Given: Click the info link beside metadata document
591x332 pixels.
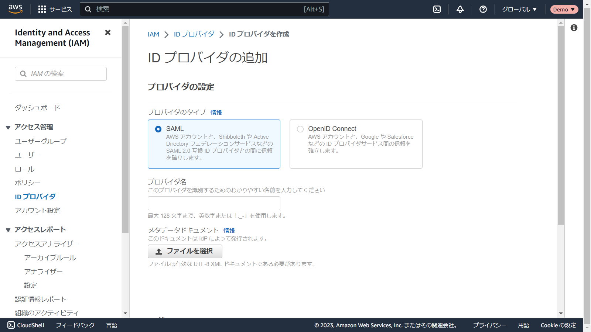Looking at the screenshot, I should tap(229, 231).
